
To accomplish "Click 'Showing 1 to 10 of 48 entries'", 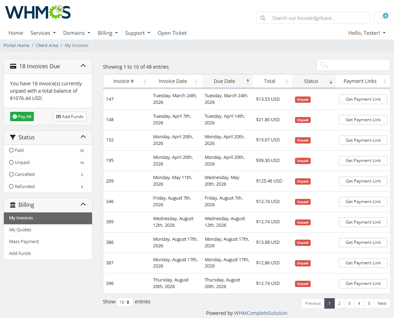I will click(136, 67).
